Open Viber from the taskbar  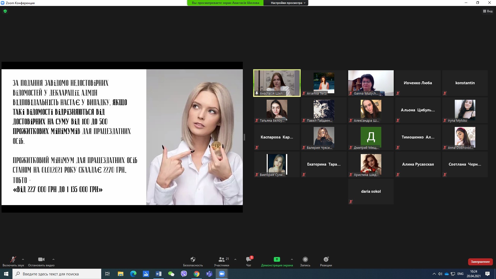(x=184, y=274)
